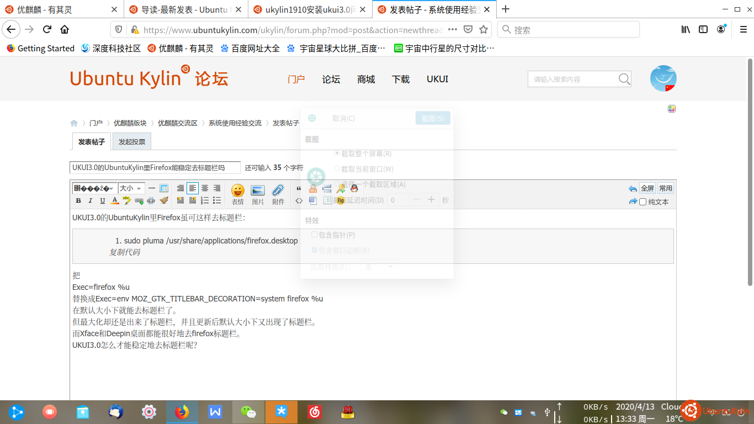Open the 商城 navigation item
The image size is (754, 424).
366,79
